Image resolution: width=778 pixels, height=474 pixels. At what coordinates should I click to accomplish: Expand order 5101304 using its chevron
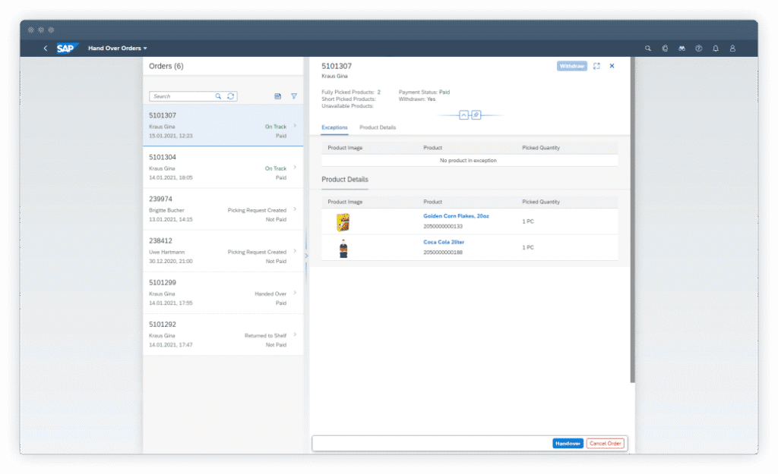click(295, 168)
